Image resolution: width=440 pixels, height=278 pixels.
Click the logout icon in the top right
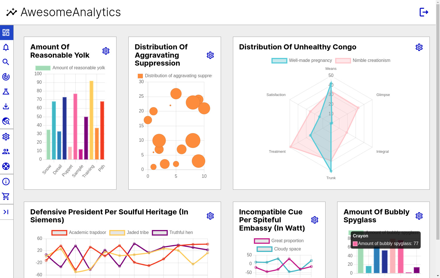[x=424, y=12]
